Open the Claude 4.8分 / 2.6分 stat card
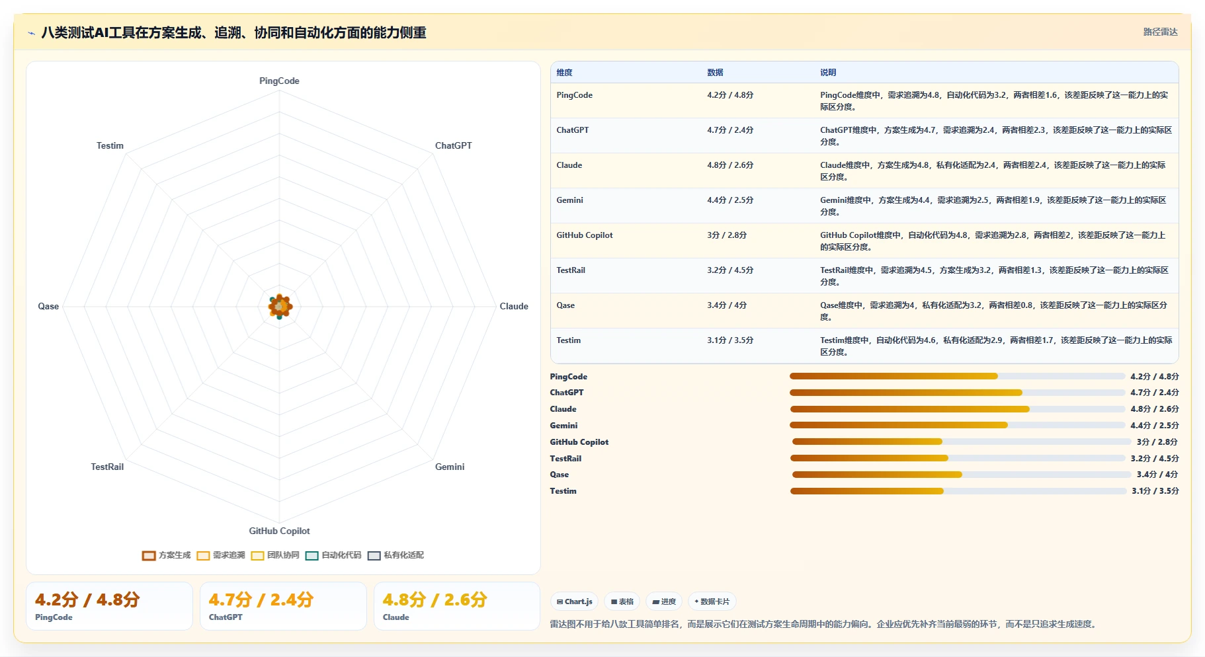1205x657 pixels. coord(457,606)
